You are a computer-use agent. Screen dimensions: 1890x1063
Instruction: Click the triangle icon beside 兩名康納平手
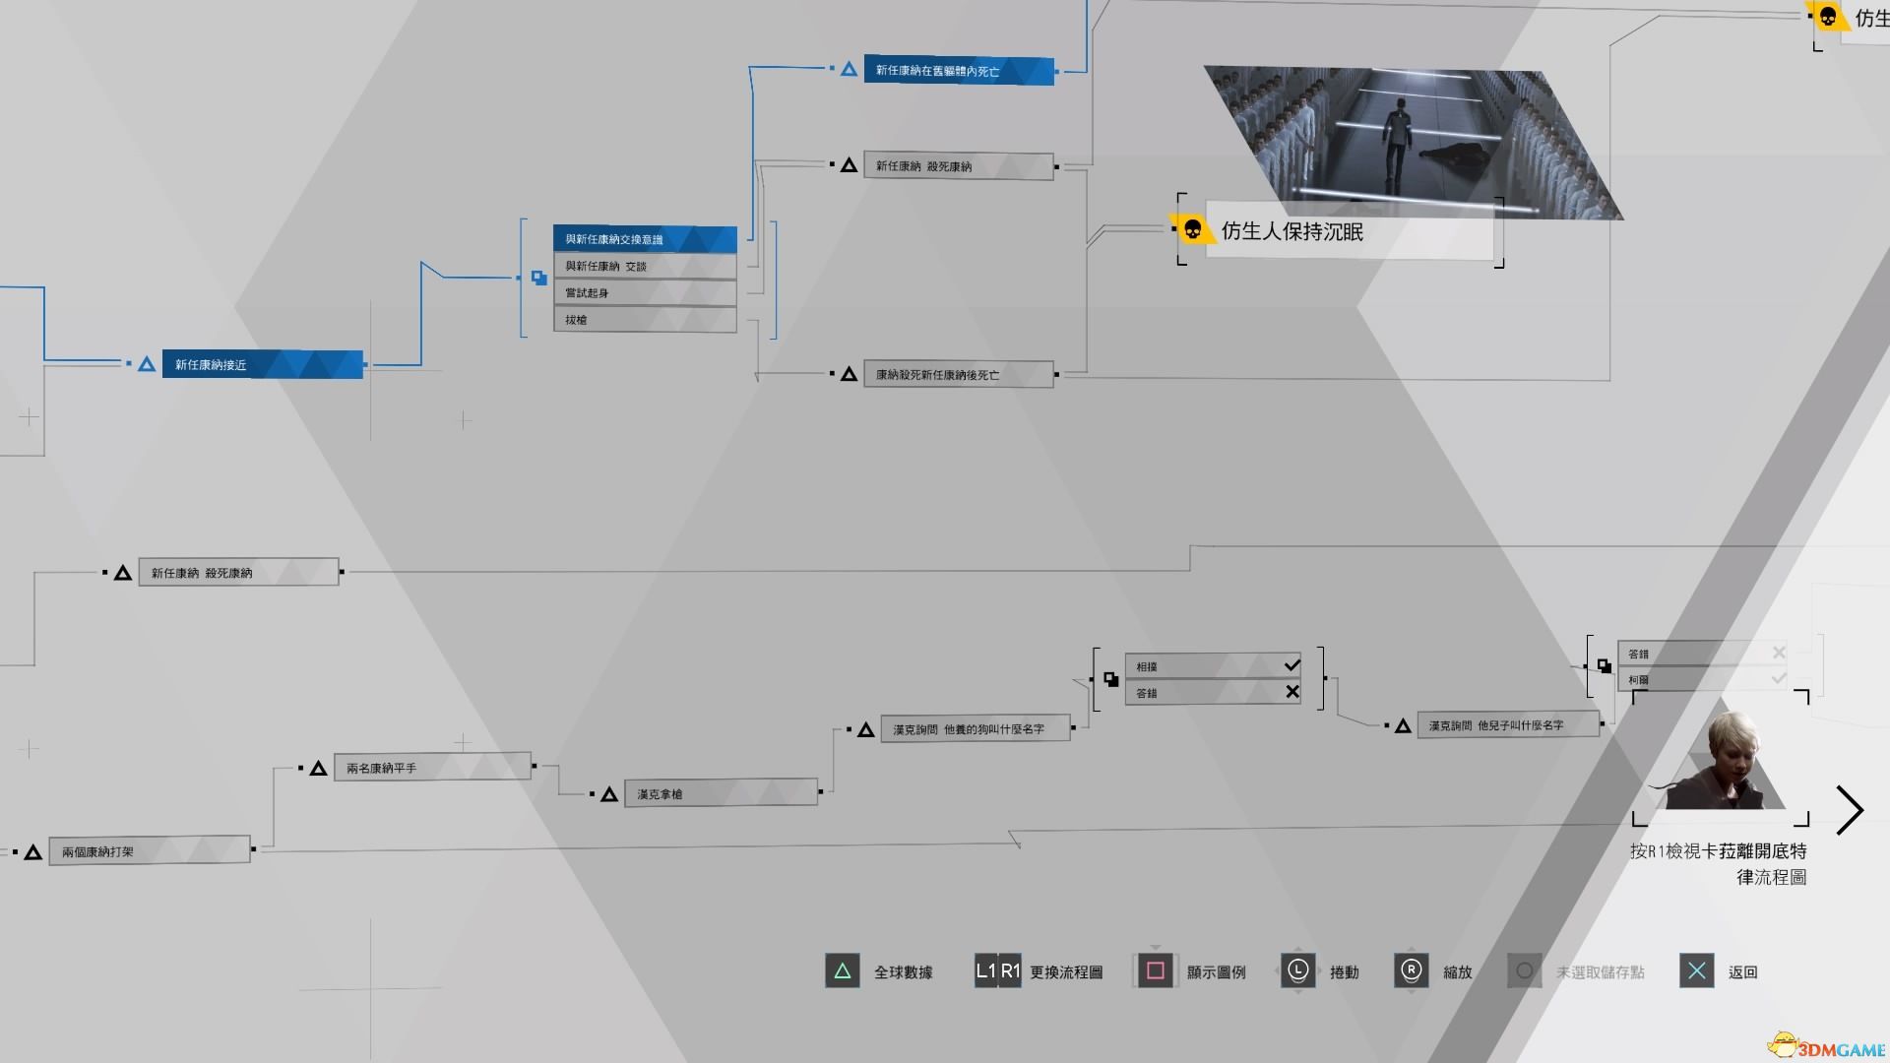click(318, 768)
